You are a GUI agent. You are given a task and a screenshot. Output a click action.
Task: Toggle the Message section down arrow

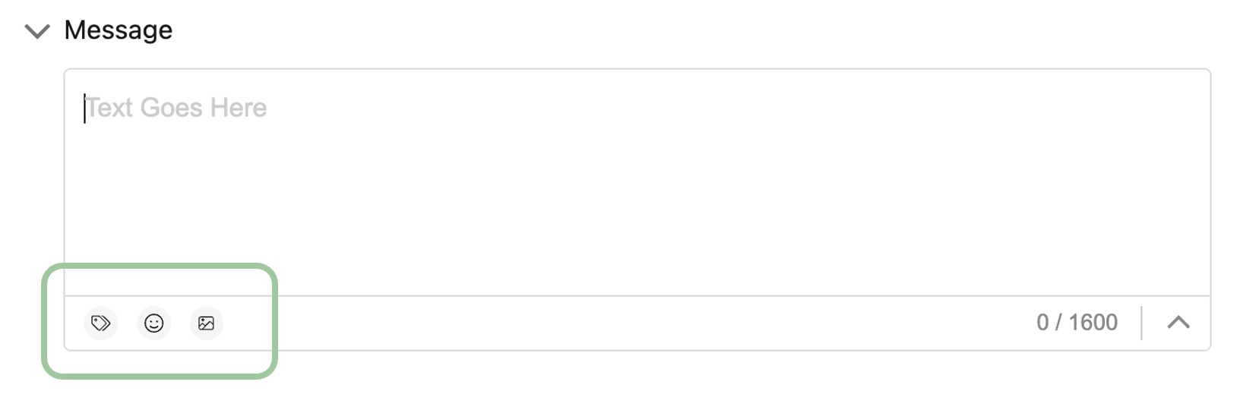tap(37, 31)
